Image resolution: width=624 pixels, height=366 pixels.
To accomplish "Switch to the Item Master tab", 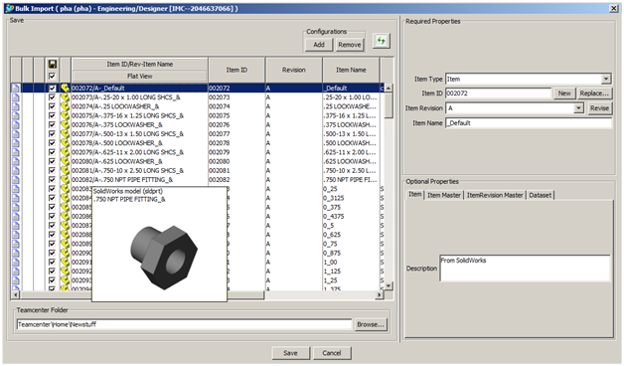I will click(444, 195).
